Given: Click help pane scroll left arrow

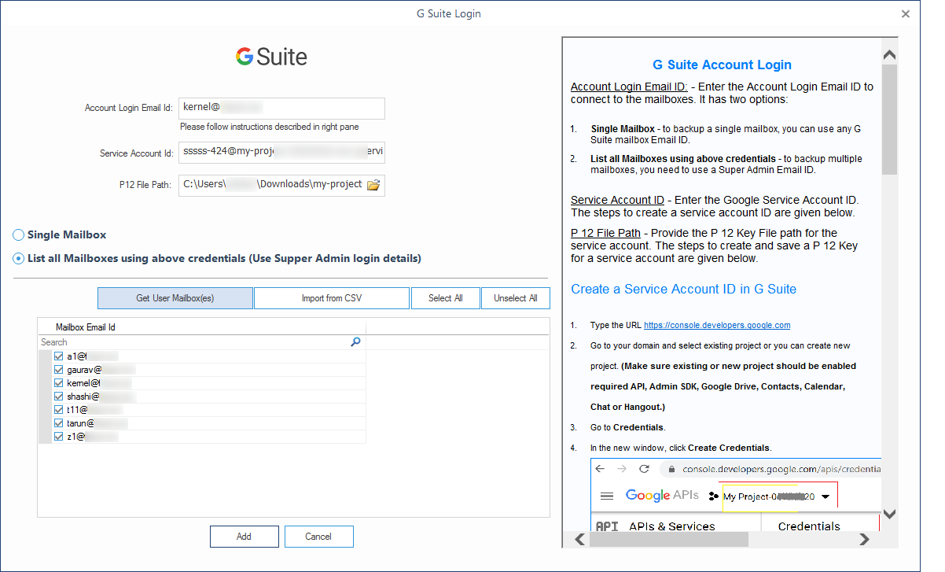Looking at the screenshot, I should pyautogui.click(x=579, y=540).
